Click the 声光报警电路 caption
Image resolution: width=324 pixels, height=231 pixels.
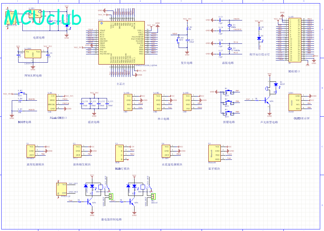click(269, 122)
